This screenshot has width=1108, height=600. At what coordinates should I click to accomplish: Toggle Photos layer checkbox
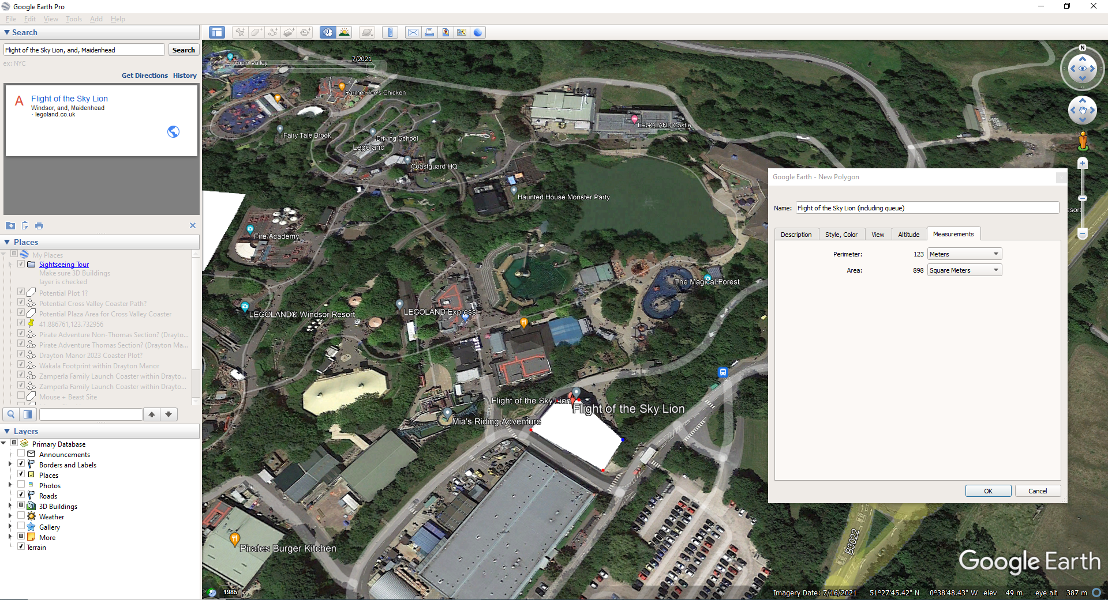[21, 485]
